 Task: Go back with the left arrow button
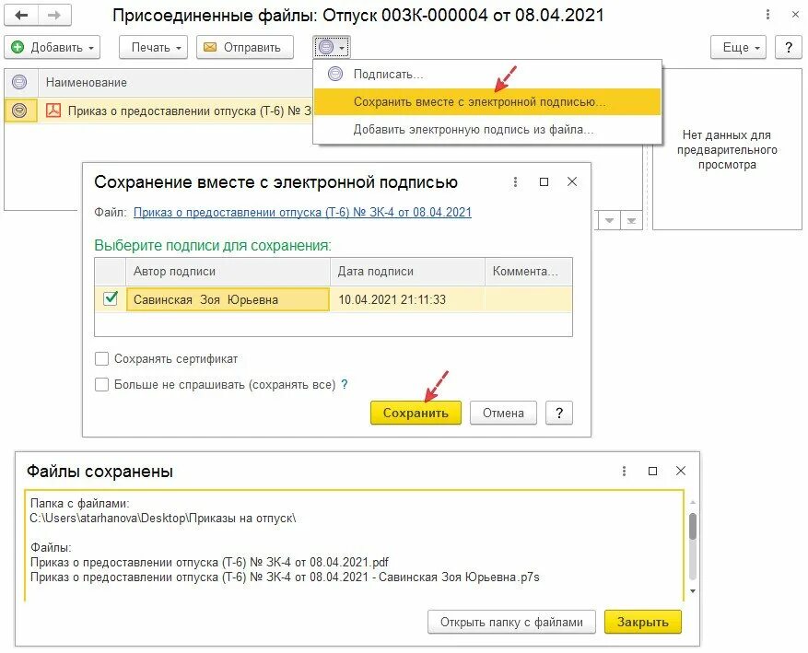pyautogui.click(x=21, y=16)
